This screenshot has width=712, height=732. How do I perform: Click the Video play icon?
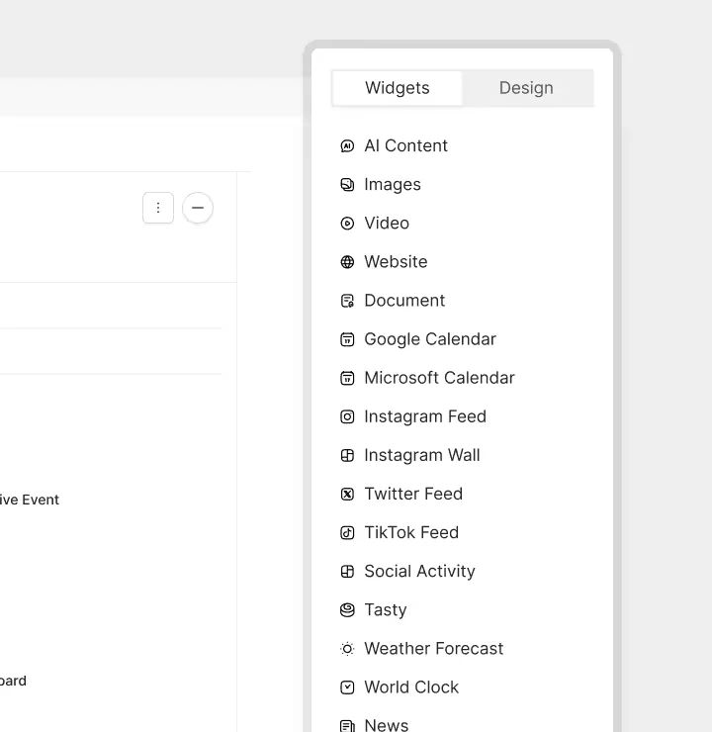(x=347, y=224)
